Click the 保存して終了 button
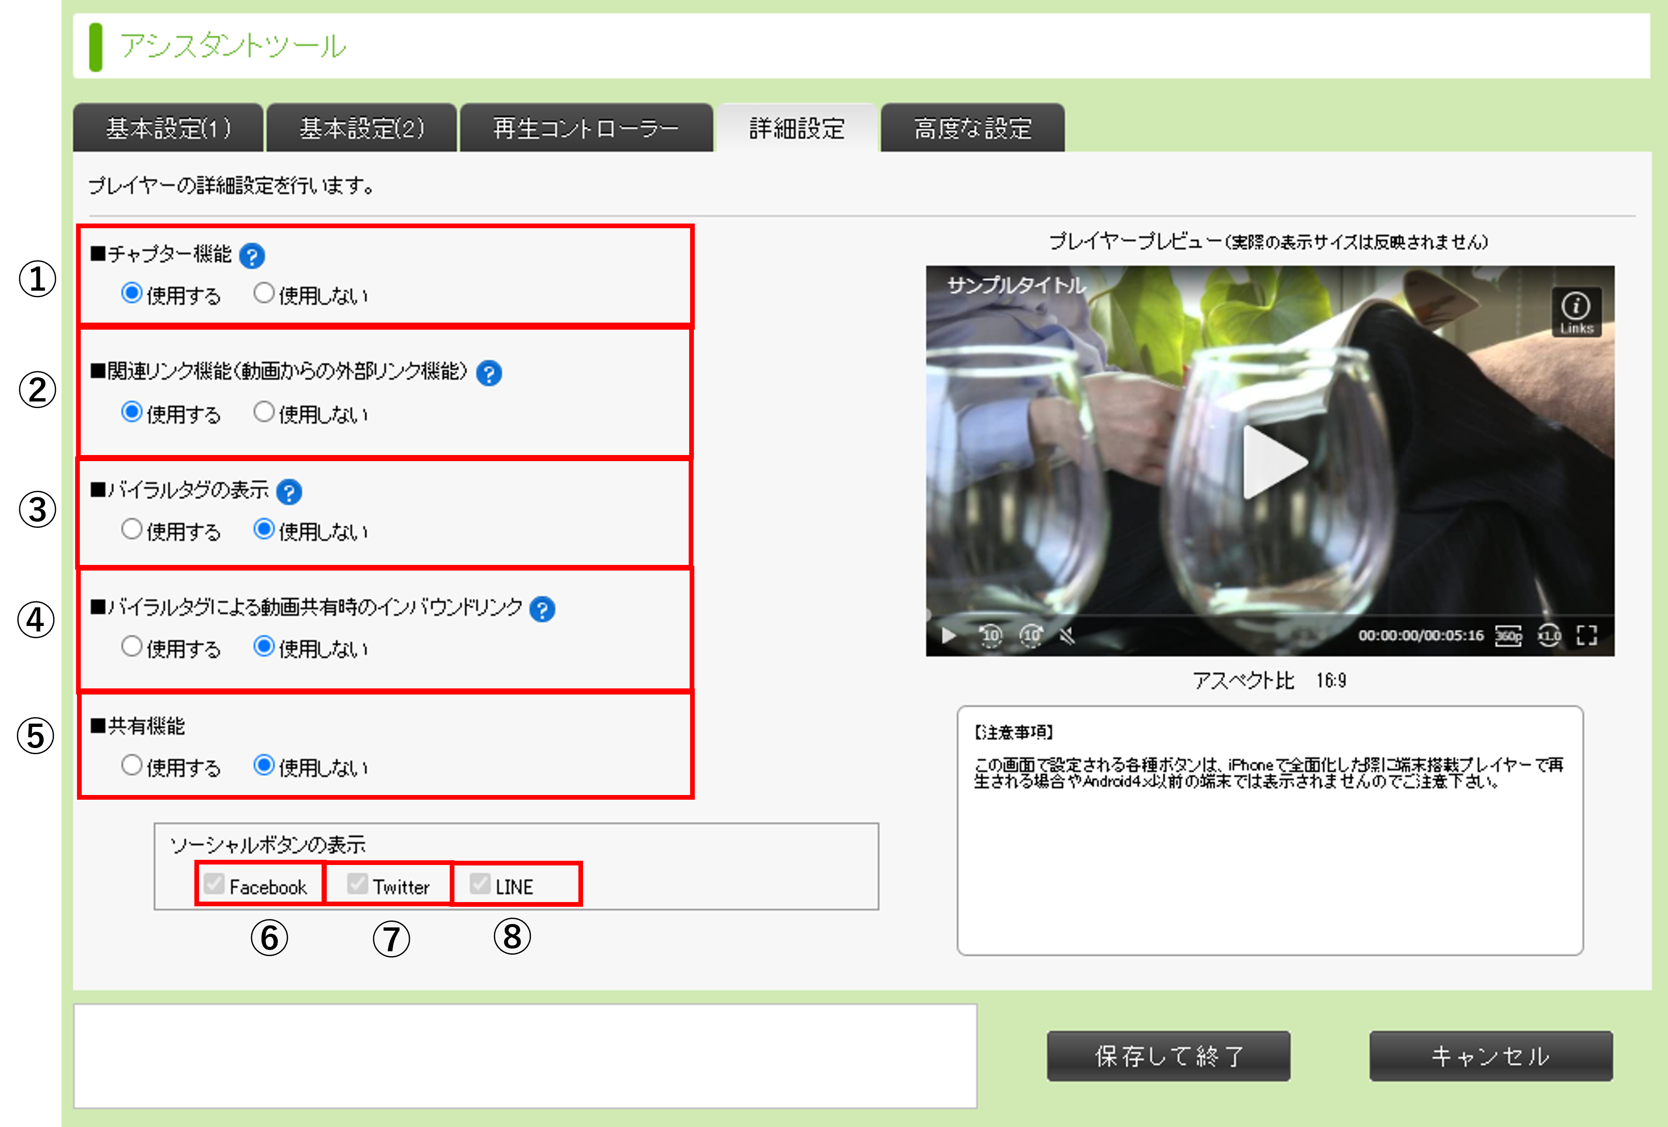 [x=1168, y=1056]
